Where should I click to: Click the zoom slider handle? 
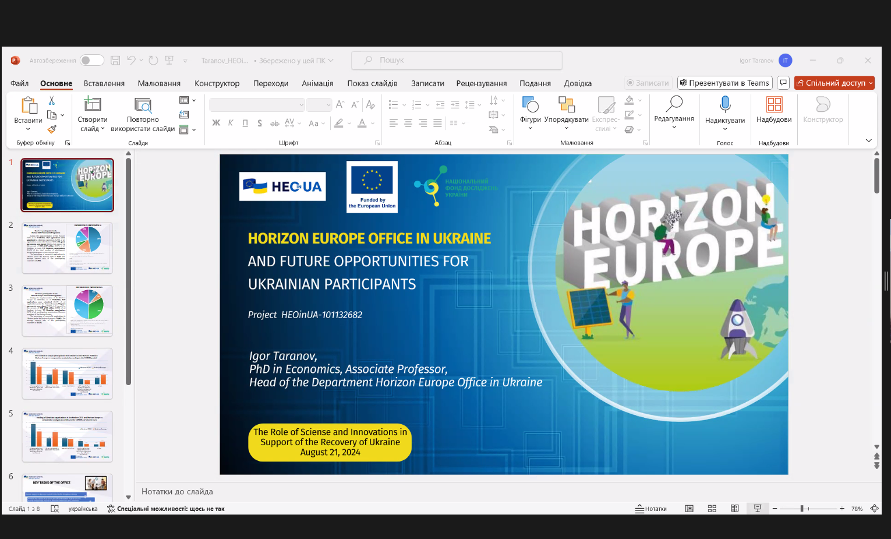[802, 509]
